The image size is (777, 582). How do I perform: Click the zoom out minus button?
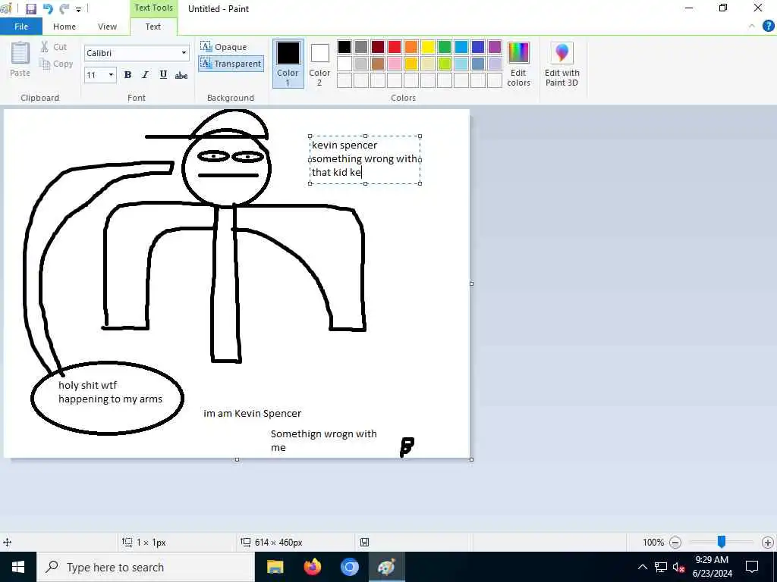[675, 543]
